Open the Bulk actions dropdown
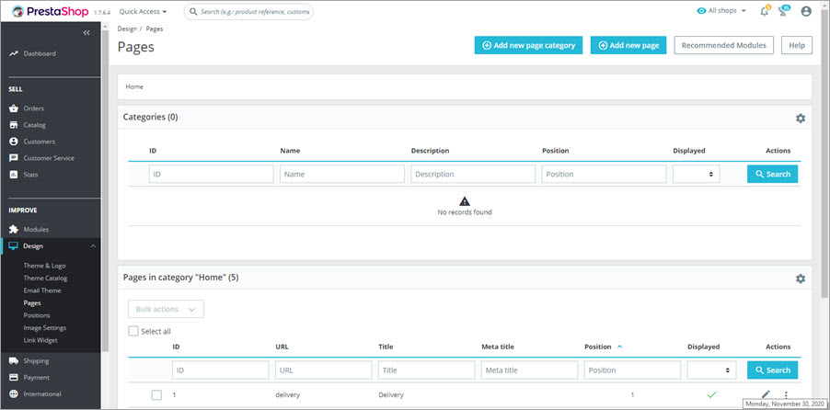 [x=166, y=310]
